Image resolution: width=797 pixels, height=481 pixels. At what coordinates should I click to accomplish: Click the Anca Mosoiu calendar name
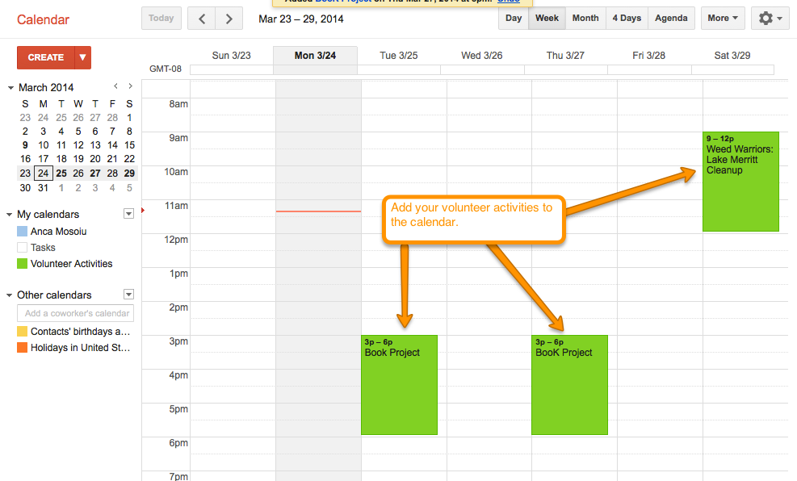click(58, 232)
